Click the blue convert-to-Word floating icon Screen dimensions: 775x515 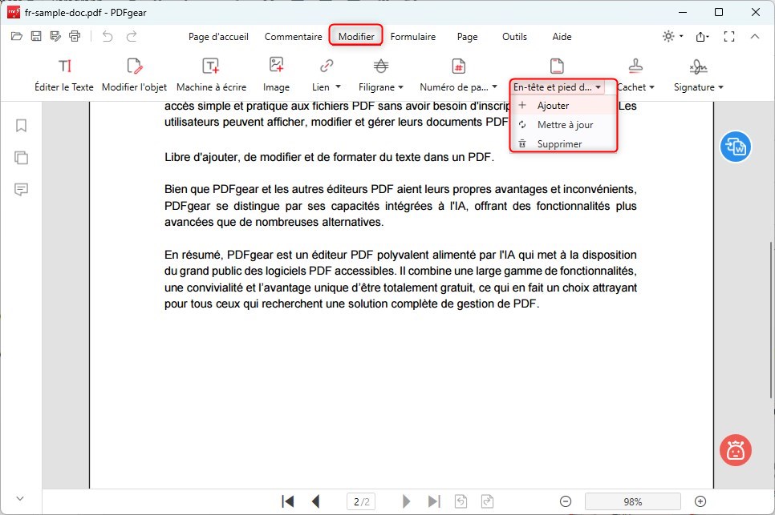(x=735, y=147)
